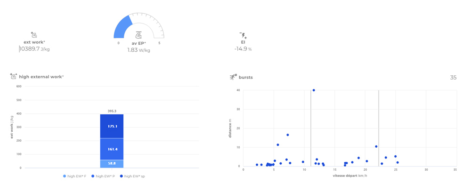Click the burst point at 40 m distance
Viewport: 471px width, 191px height.
pyautogui.click(x=314, y=90)
